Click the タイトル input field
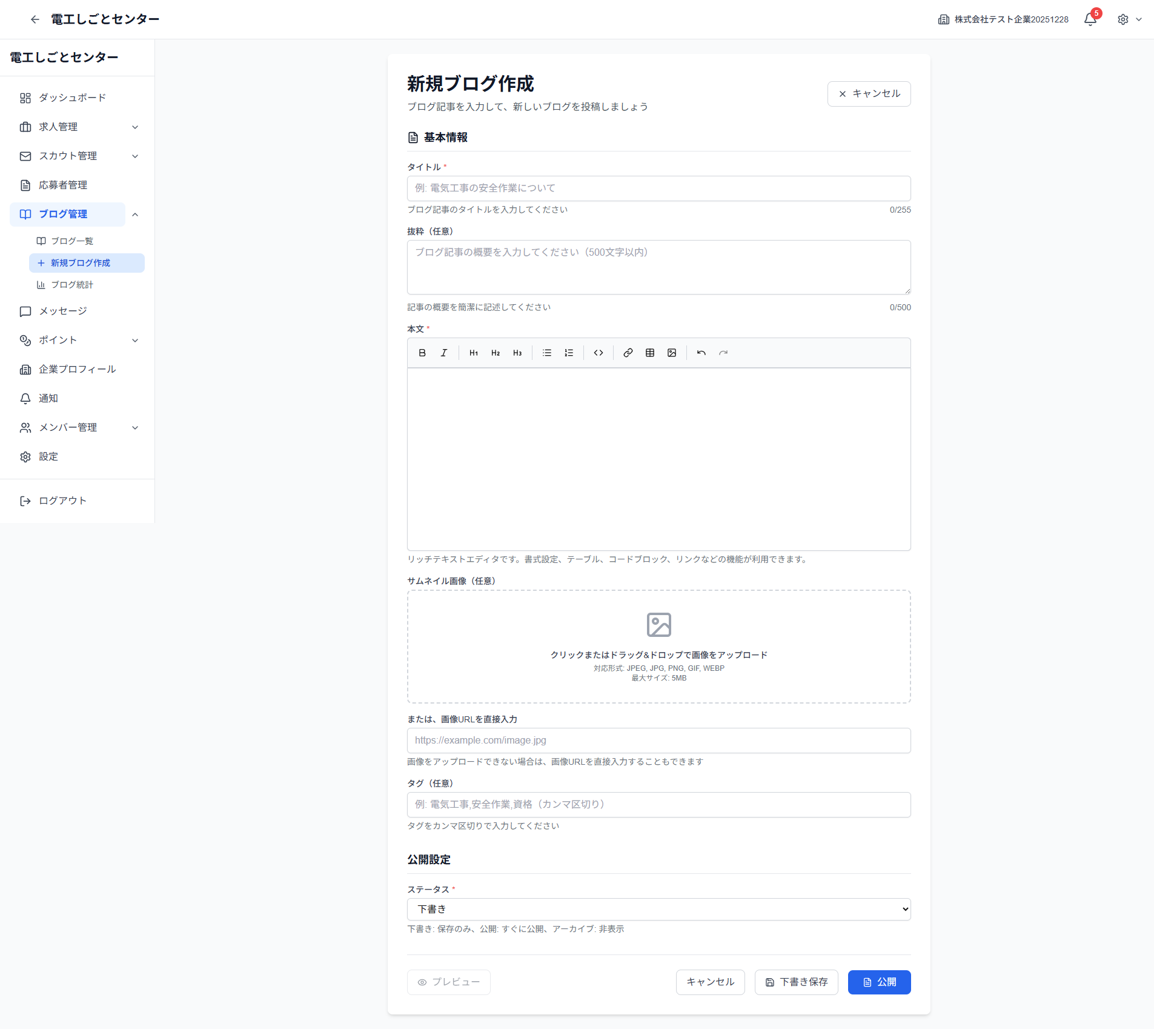 658,188
